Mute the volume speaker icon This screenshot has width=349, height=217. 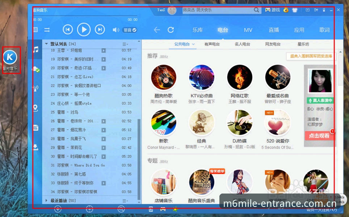116,30
